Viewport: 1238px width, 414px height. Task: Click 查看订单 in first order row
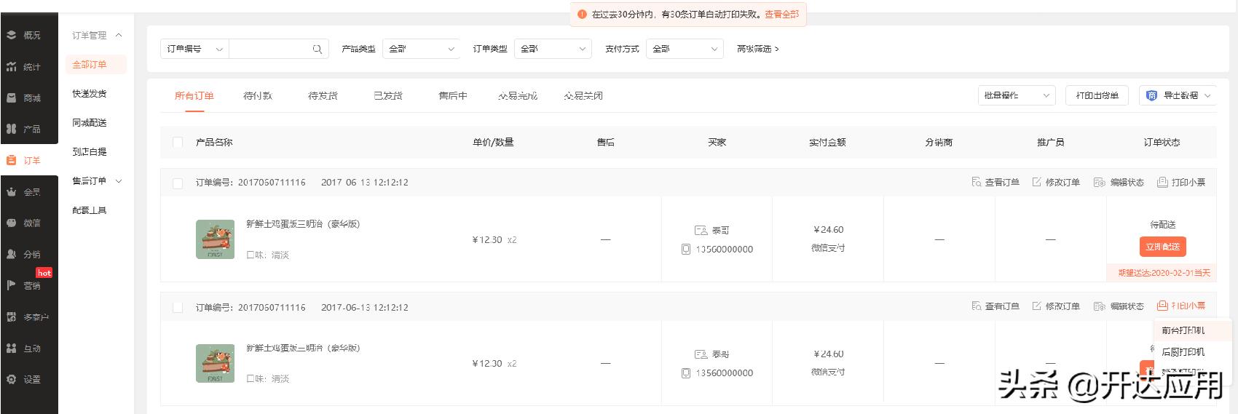995,182
